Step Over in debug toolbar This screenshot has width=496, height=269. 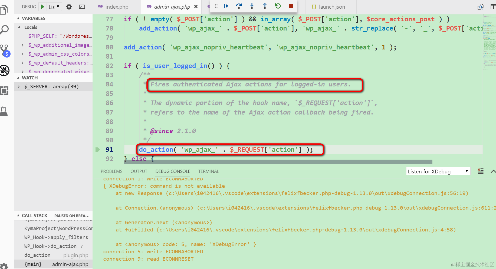[x=239, y=6]
